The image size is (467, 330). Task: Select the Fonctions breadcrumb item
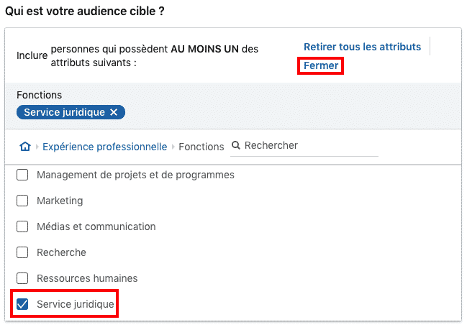[201, 147]
